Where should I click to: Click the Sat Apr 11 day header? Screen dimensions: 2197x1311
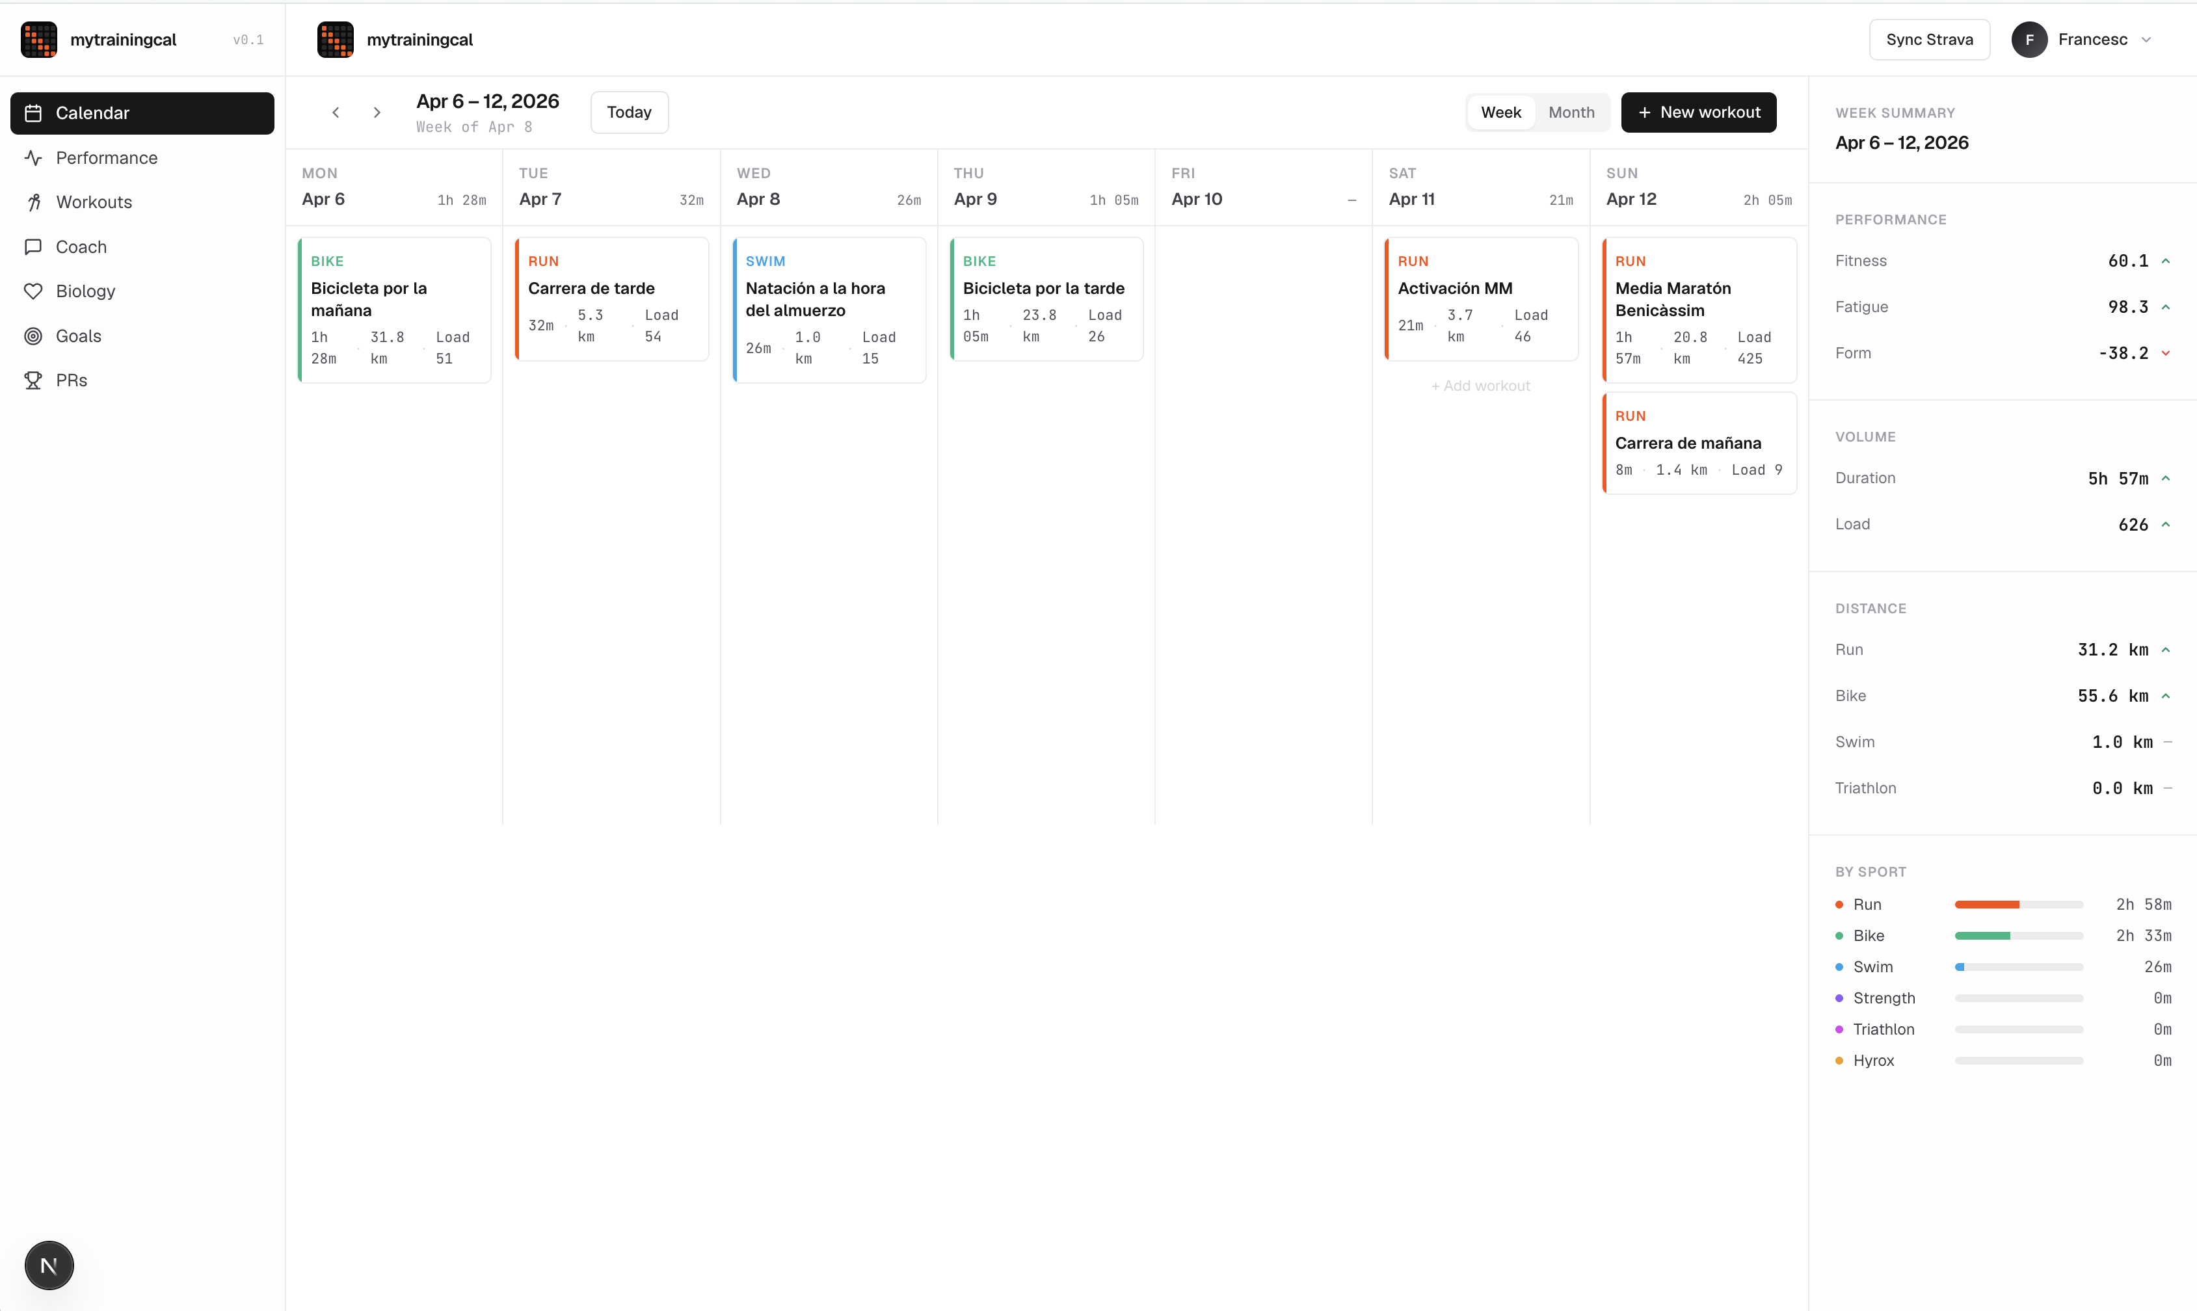1480,187
